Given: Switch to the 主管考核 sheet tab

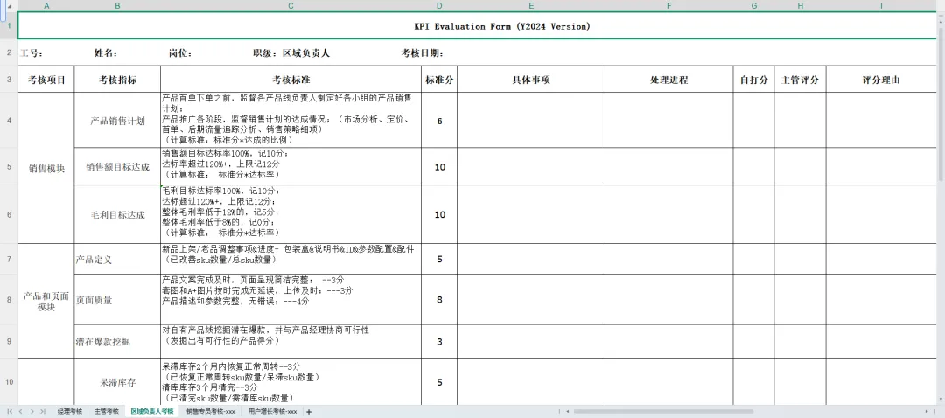Looking at the screenshot, I should tap(107, 412).
